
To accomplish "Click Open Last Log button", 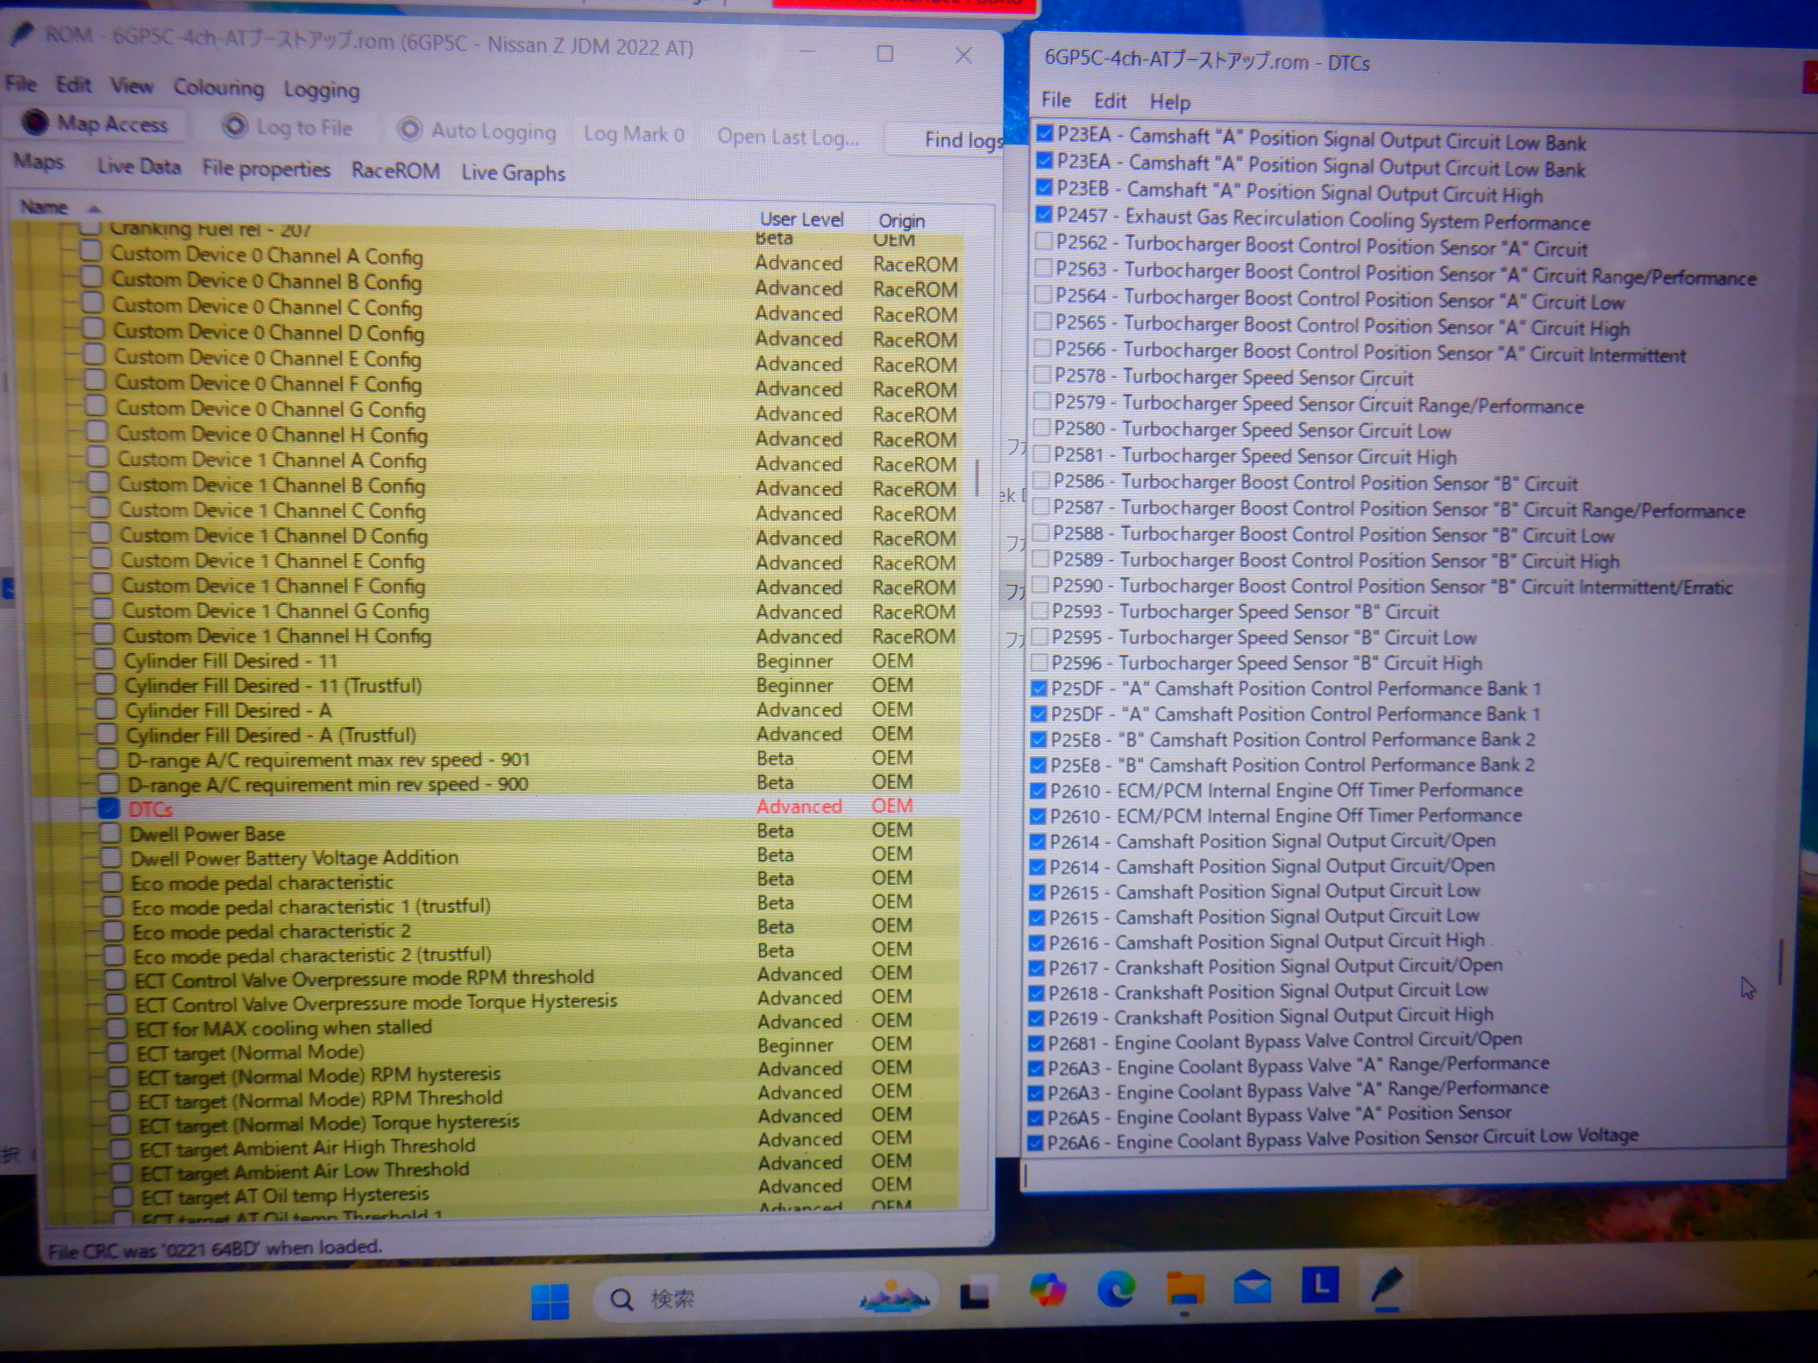I will [788, 138].
